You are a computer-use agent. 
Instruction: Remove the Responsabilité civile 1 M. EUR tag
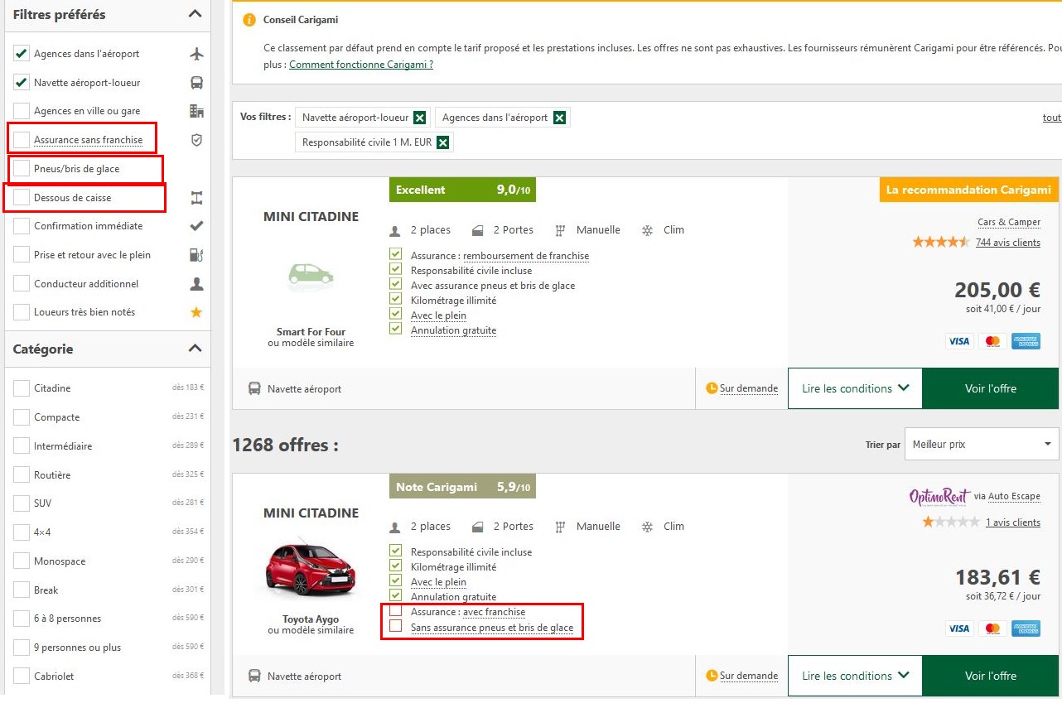pos(443,142)
